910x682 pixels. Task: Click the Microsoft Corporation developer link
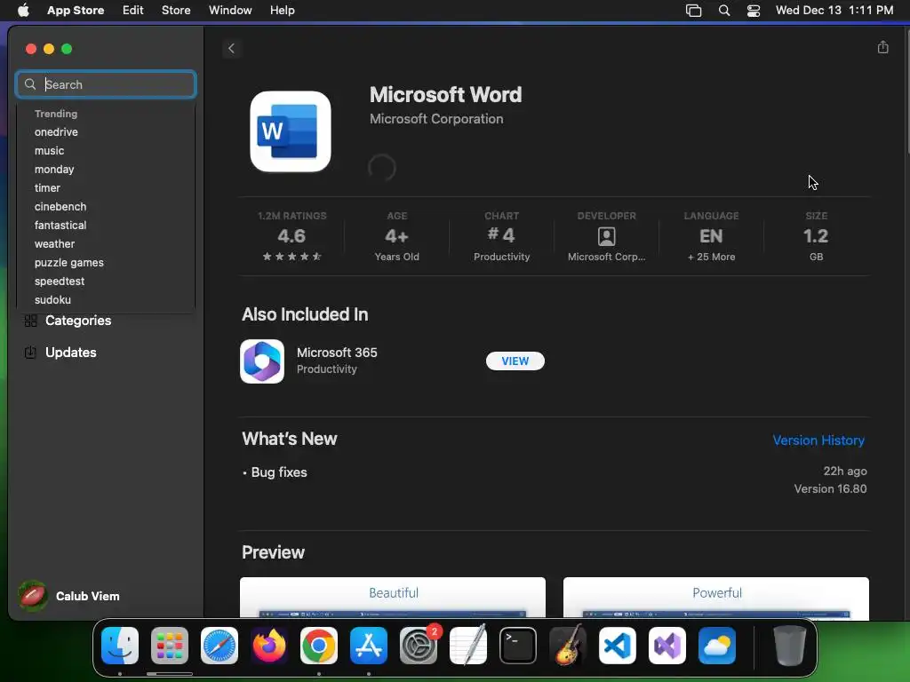click(x=436, y=119)
